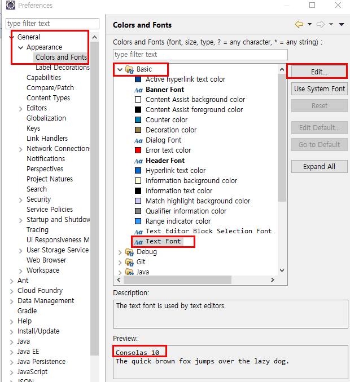This screenshot has width=350, height=382.
Task: Select Error text color red swatch
Action: click(x=138, y=150)
